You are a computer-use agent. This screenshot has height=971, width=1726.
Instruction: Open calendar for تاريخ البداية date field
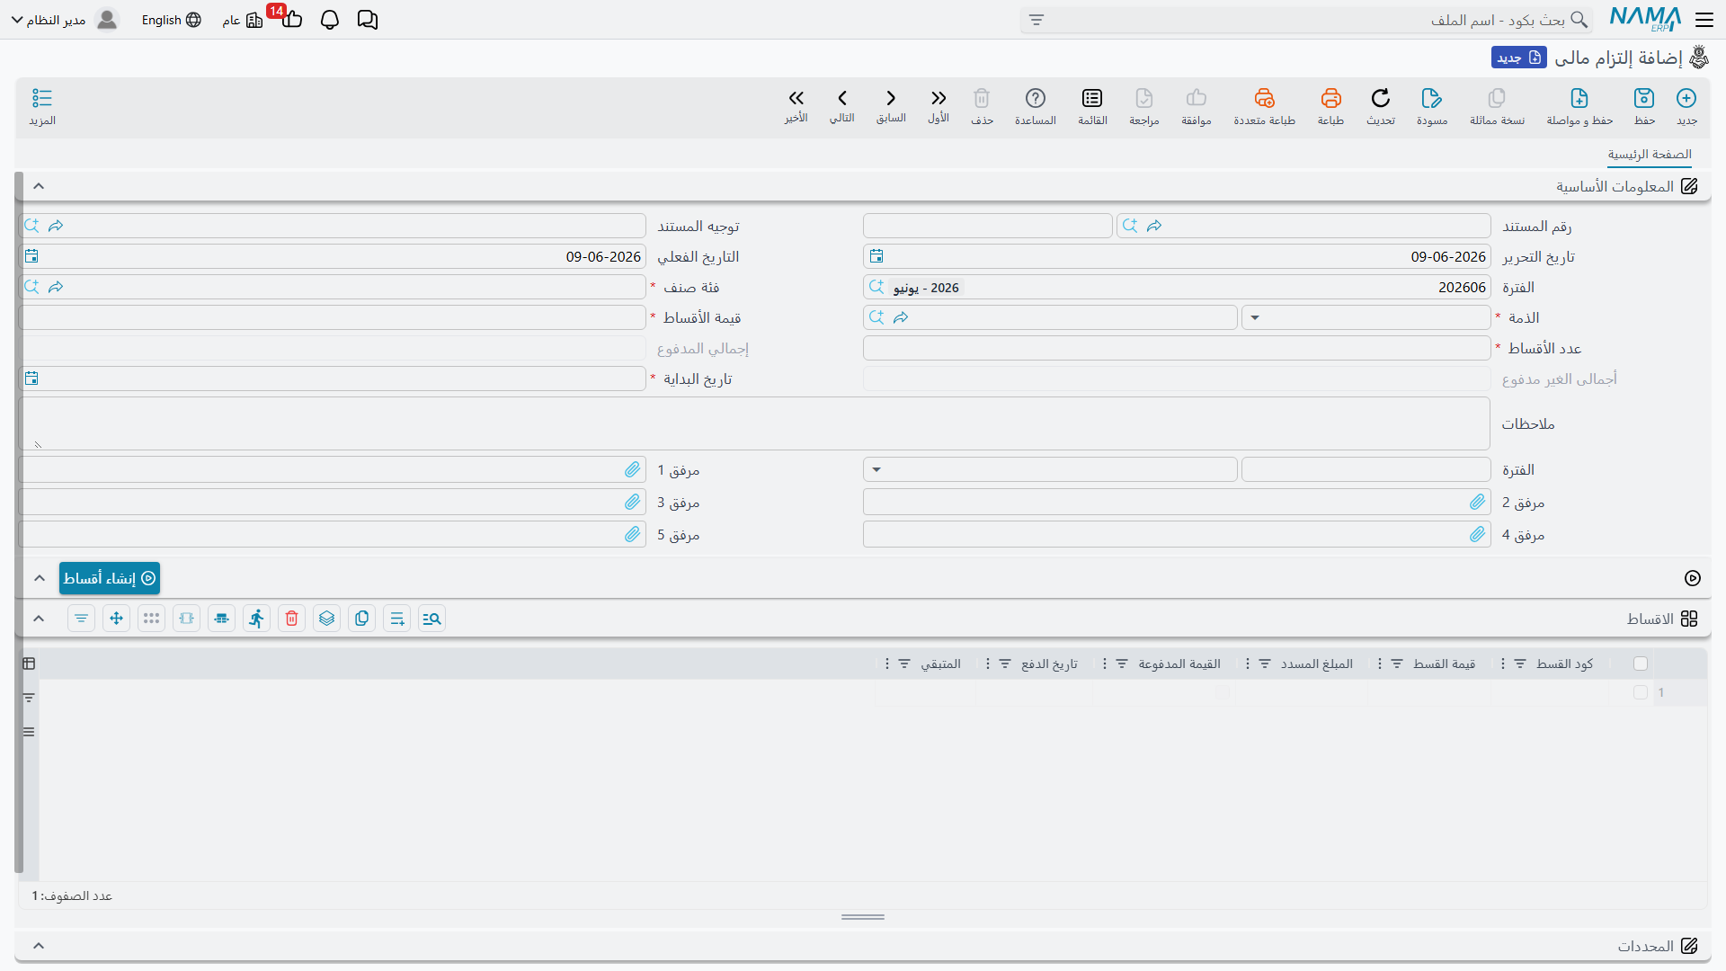[x=31, y=379]
